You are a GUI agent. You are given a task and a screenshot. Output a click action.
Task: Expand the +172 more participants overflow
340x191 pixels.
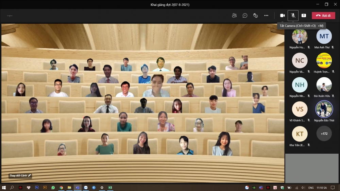tap(324, 134)
